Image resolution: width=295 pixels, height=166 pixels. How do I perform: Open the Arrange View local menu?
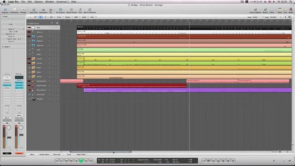pos(93,17)
